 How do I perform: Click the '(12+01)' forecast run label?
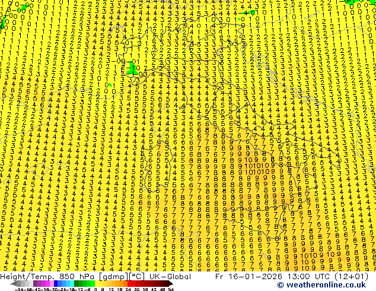(352, 277)
